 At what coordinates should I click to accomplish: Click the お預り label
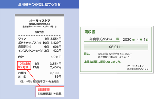pyautogui.click(x=22, y=73)
